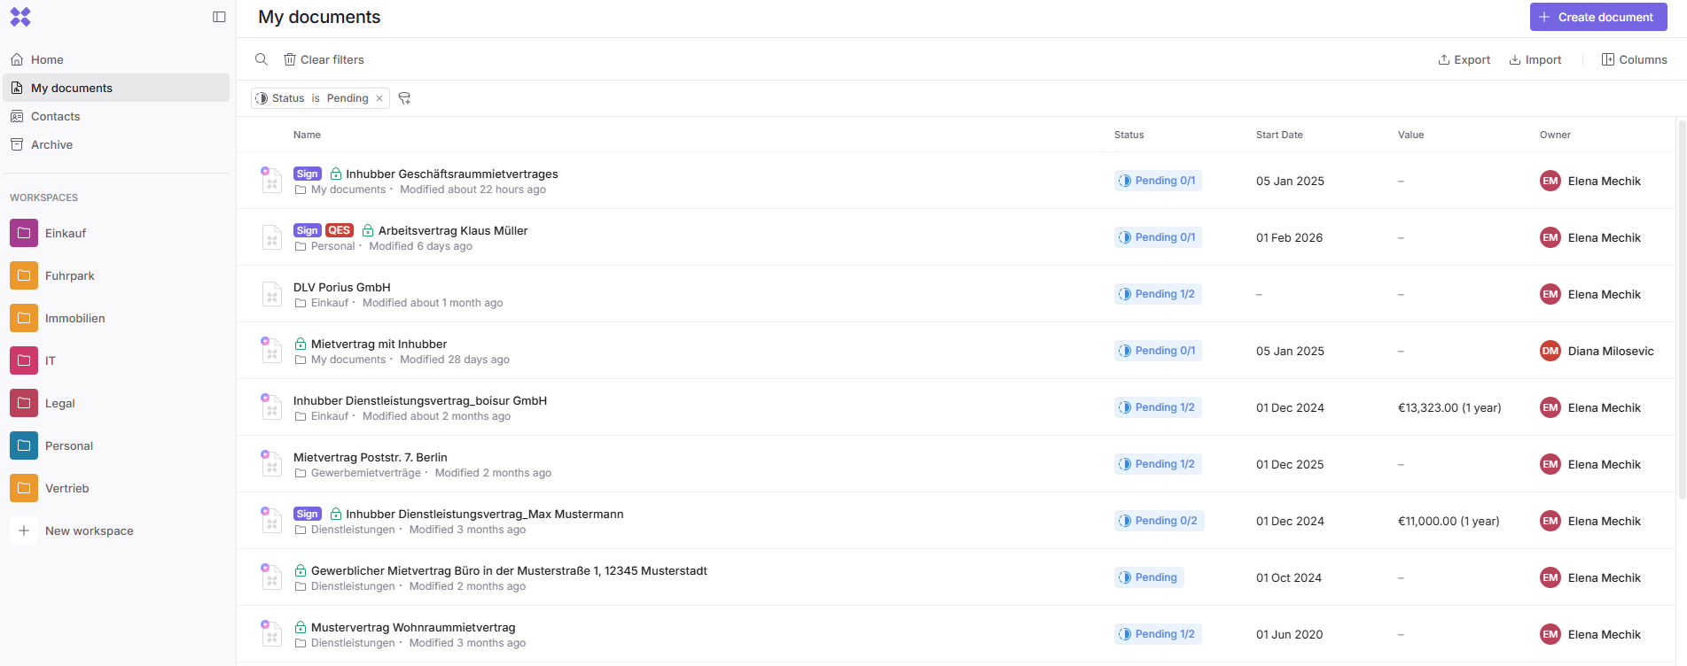1687x666 pixels.
Task: Click the app logo icon
Action: [x=20, y=17]
